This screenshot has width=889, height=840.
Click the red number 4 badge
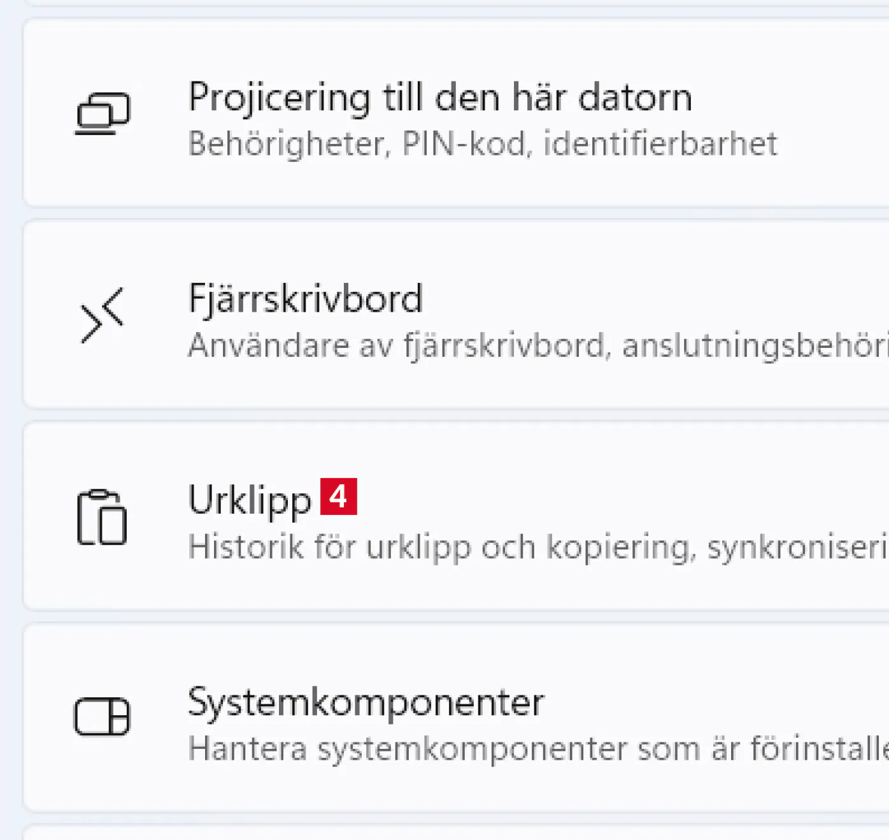338,496
